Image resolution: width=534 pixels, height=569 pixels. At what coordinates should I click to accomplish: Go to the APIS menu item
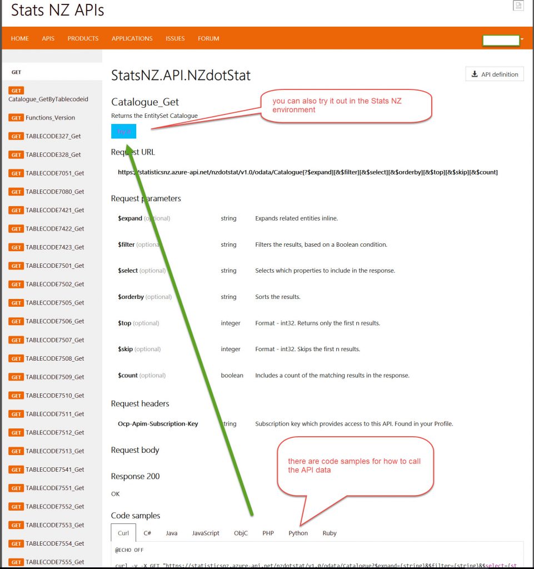point(48,39)
